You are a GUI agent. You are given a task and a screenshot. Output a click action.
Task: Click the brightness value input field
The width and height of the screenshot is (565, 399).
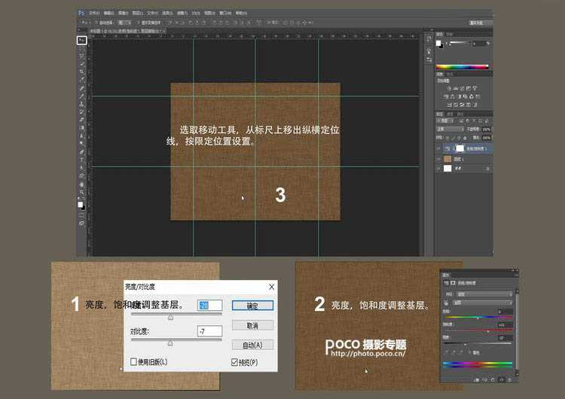[209, 305]
